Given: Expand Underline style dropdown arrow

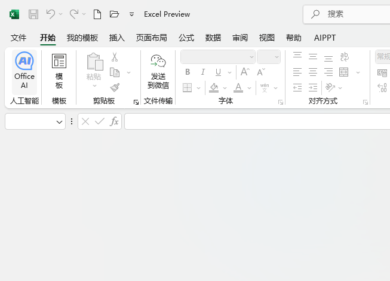Looking at the screenshot, I should 229,73.
